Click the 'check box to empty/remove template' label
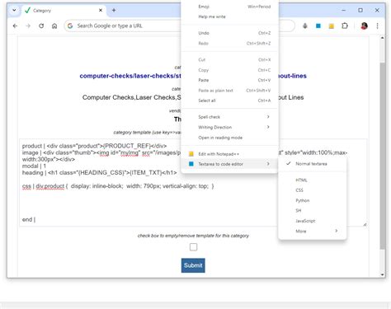This screenshot has width=391, height=309. coord(193,236)
